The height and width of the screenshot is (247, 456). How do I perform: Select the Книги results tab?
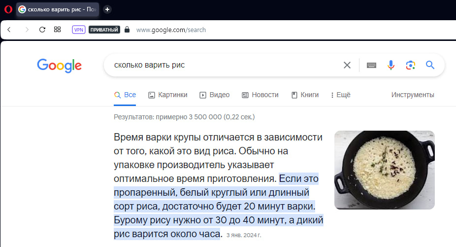[305, 95]
